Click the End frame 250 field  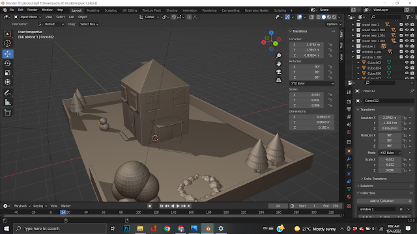(x=331, y=206)
